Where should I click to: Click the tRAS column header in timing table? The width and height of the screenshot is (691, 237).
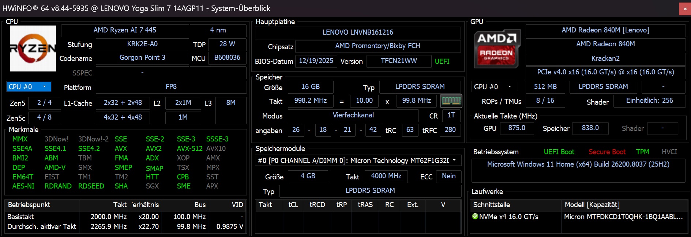365,205
